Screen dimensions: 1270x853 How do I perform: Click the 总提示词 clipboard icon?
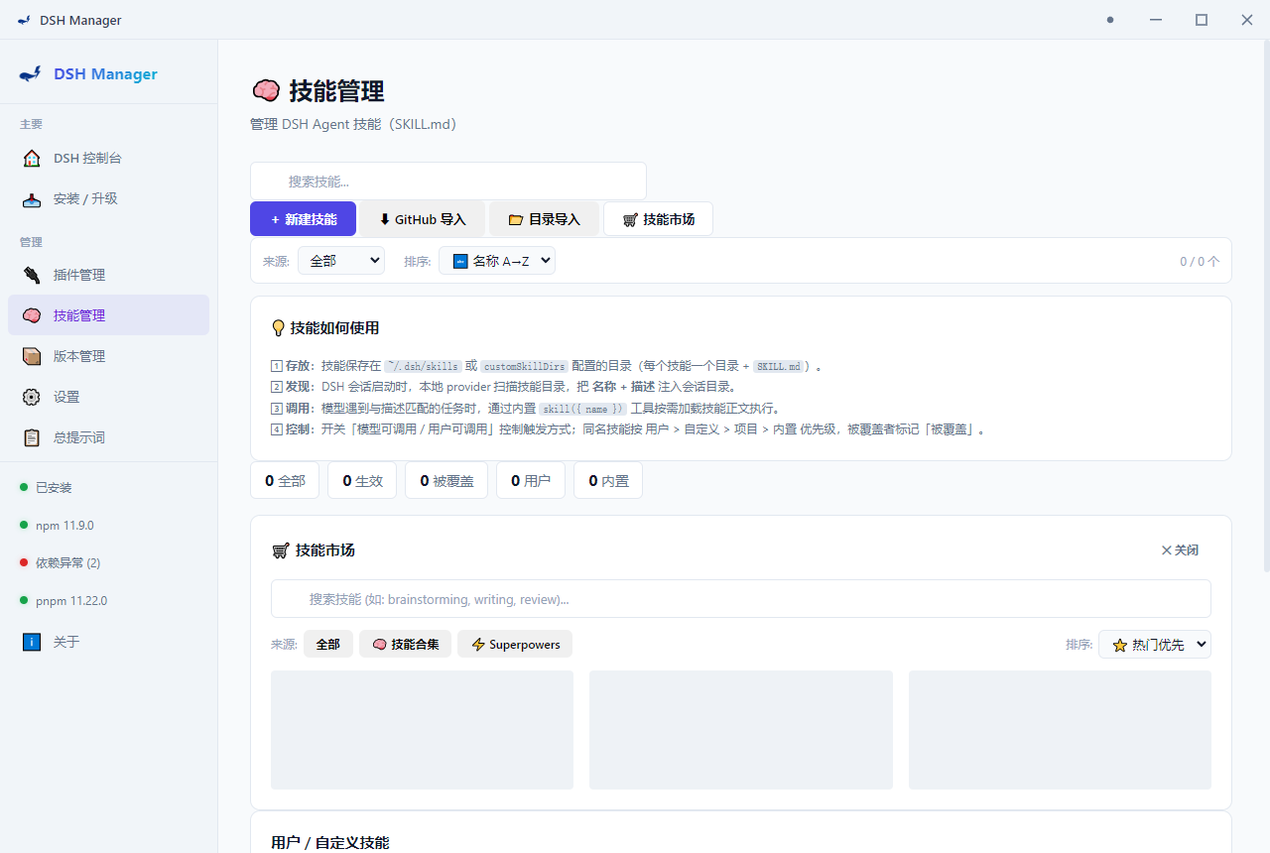click(x=32, y=437)
